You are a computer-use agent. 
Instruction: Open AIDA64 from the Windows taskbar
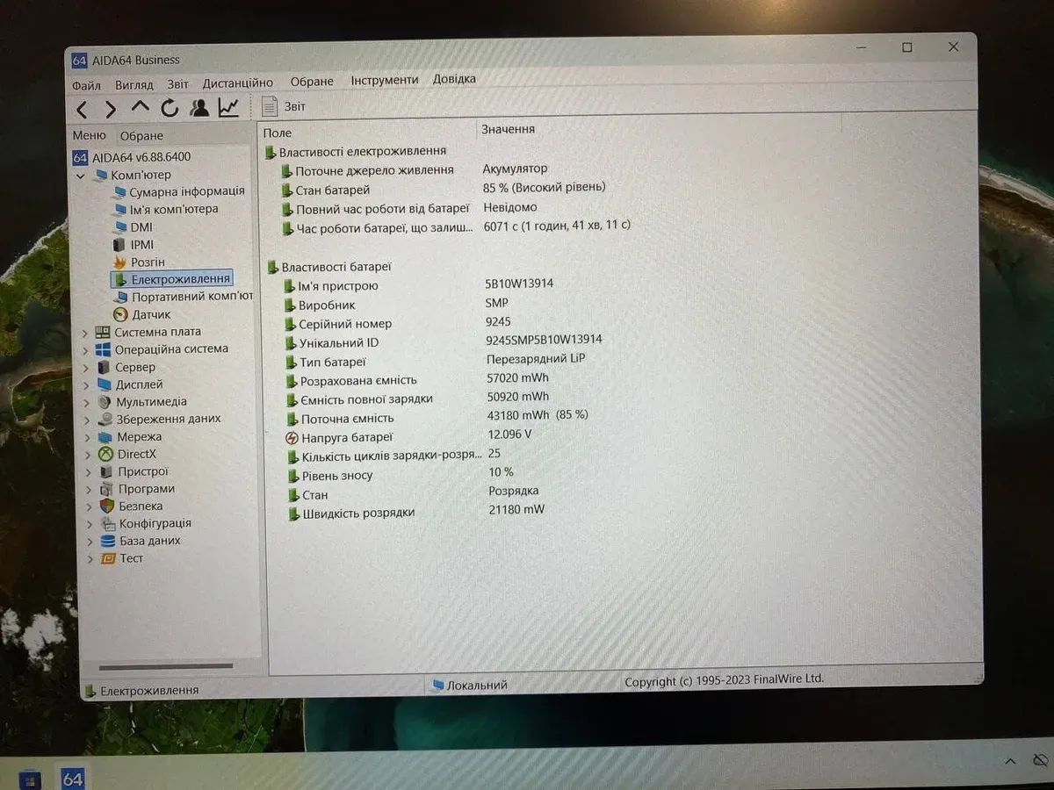[x=73, y=778]
